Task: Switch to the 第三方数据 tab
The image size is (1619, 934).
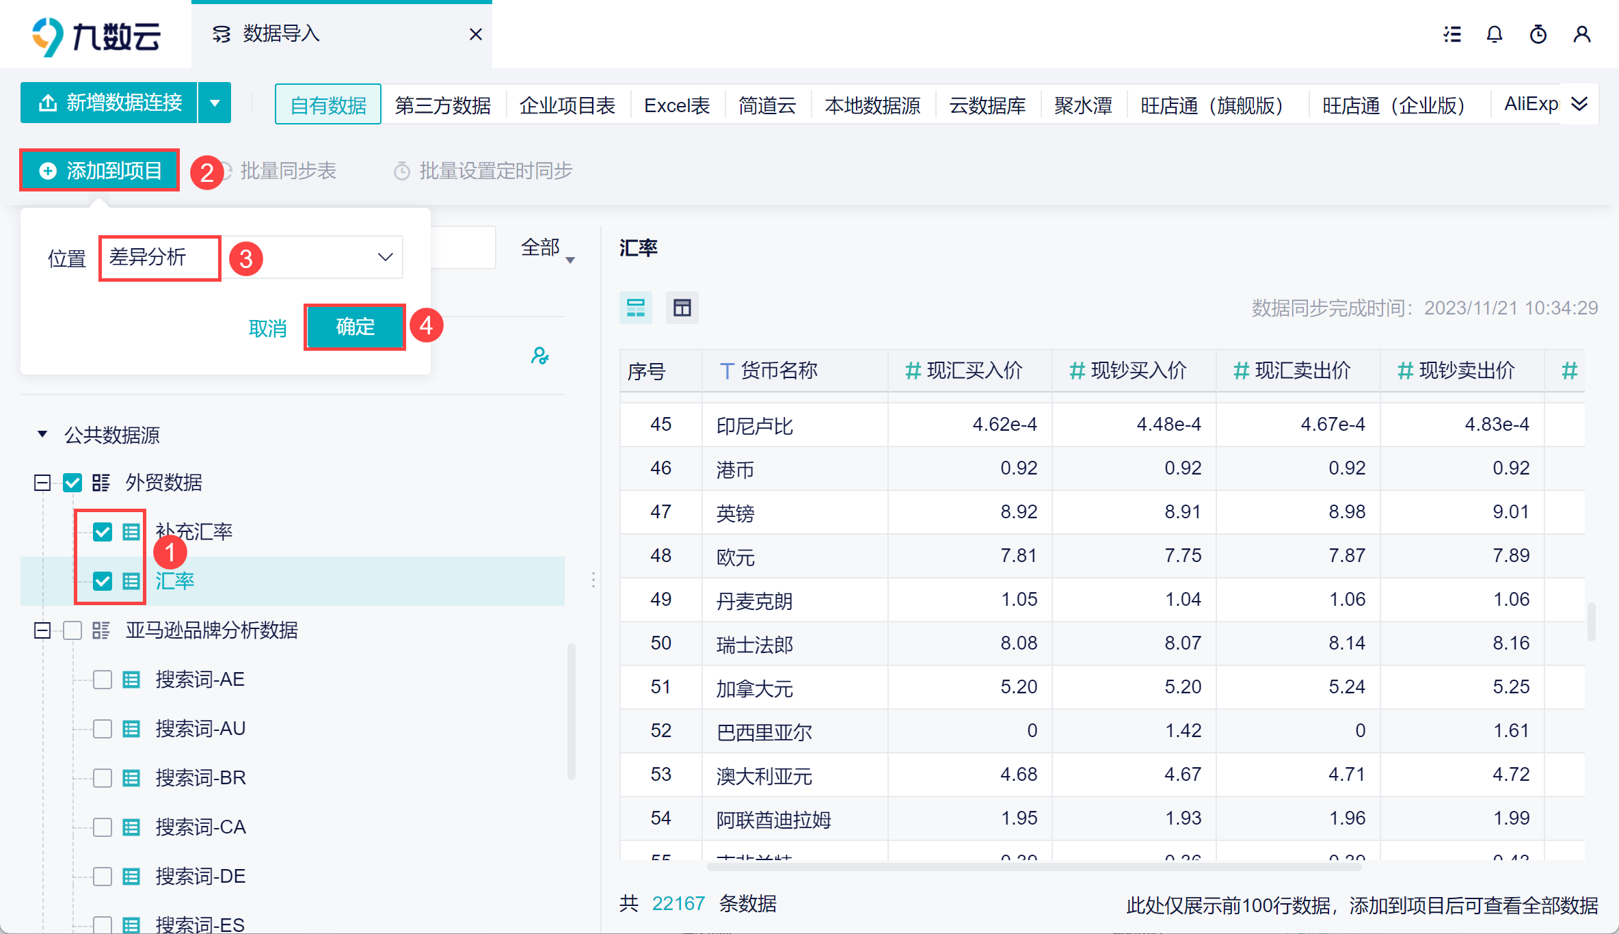Action: 443,105
